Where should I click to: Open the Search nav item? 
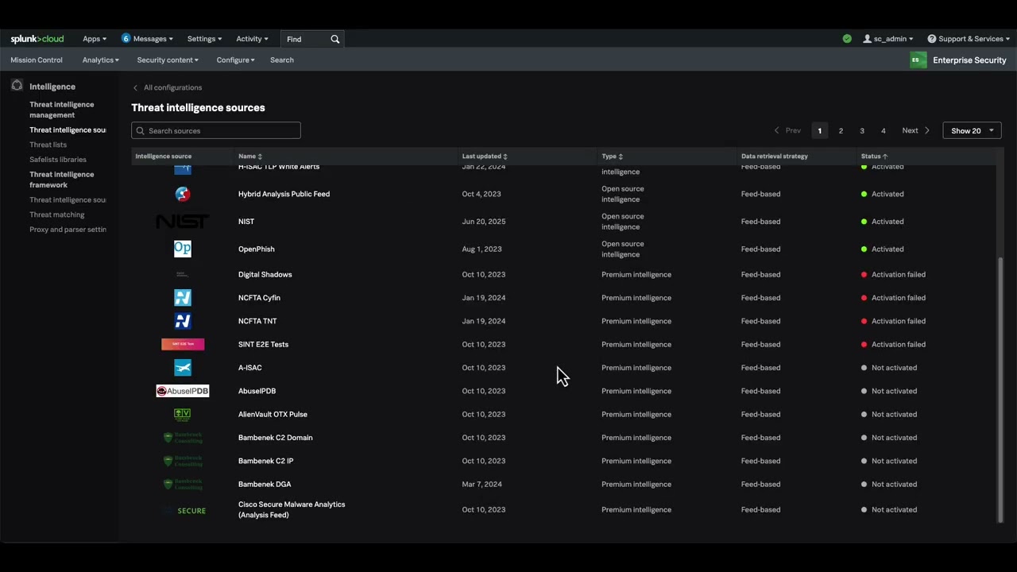click(282, 60)
